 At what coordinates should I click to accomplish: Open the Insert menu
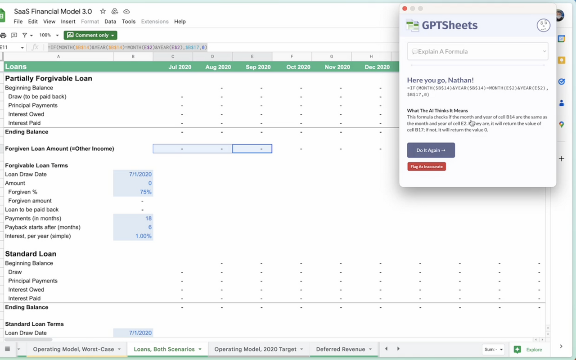pos(68,21)
